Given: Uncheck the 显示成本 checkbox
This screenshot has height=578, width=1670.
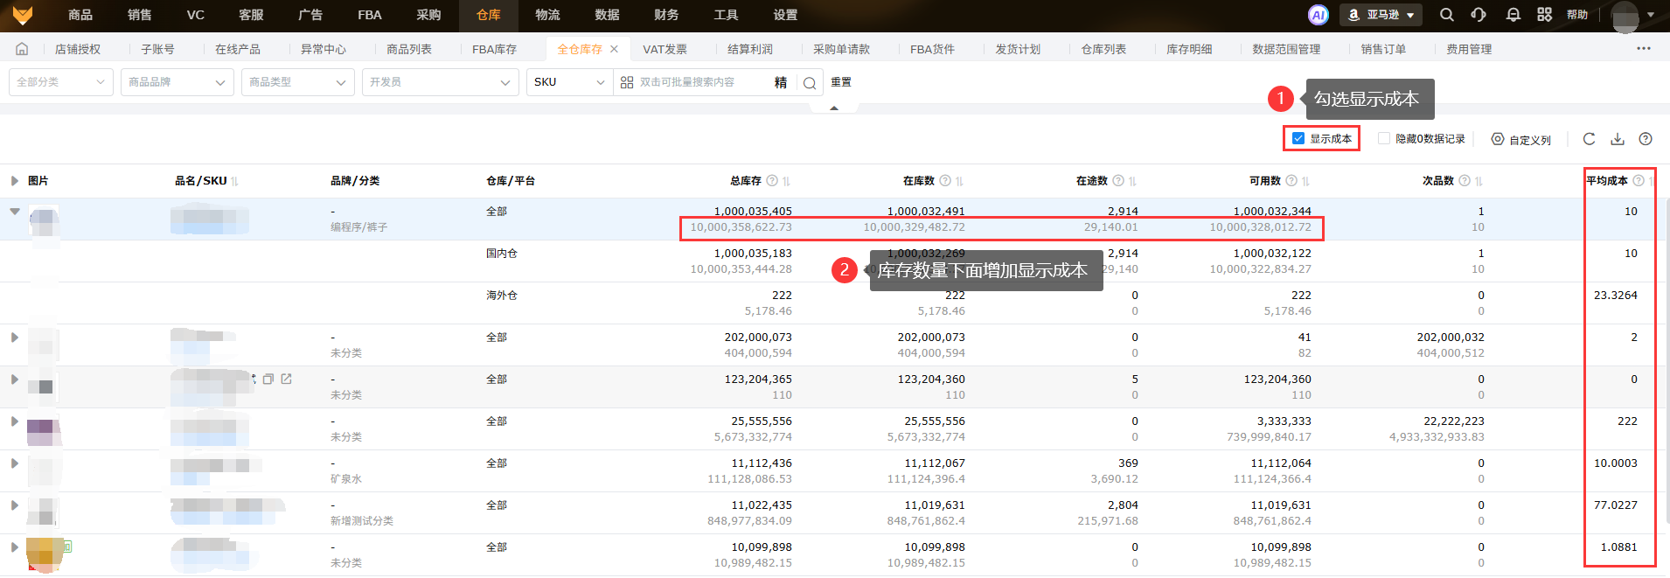Looking at the screenshot, I should pyautogui.click(x=1298, y=138).
